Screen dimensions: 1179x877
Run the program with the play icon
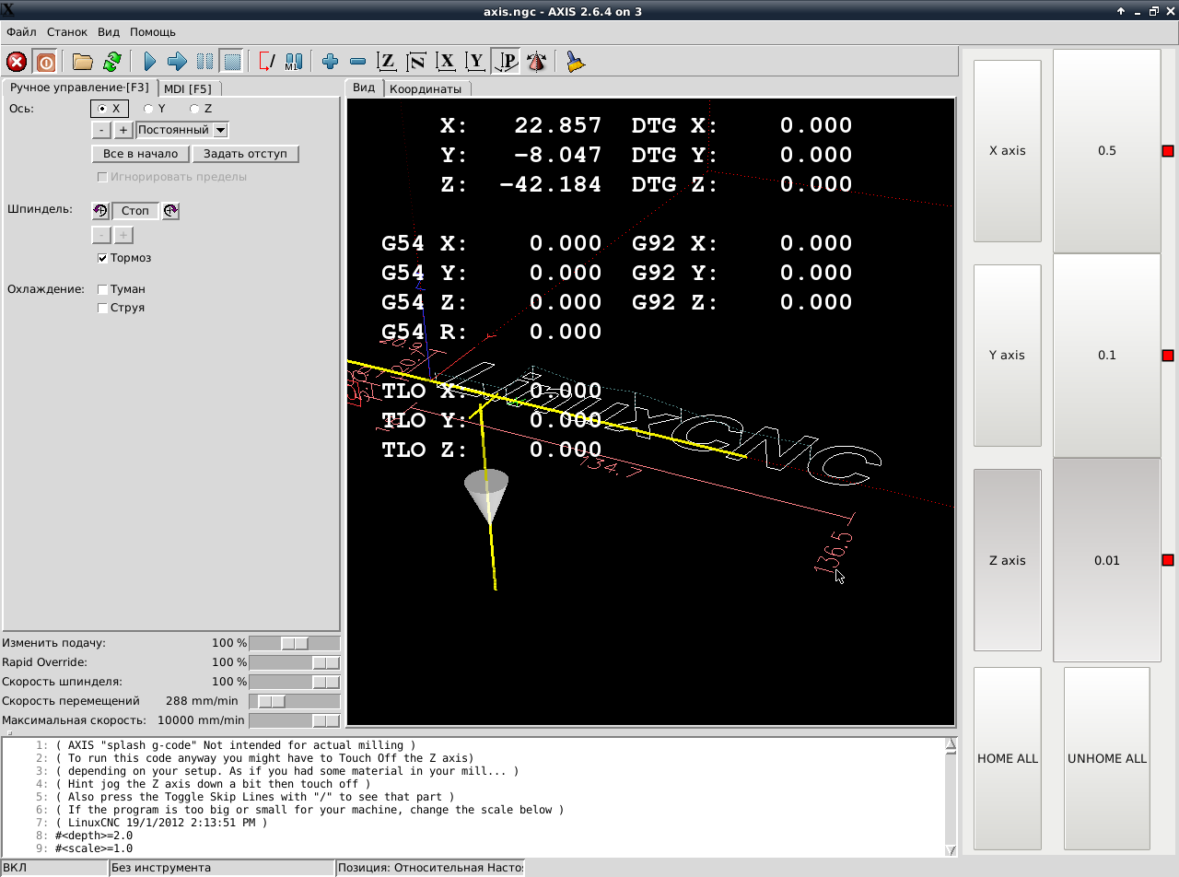pyautogui.click(x=150, y=62)
